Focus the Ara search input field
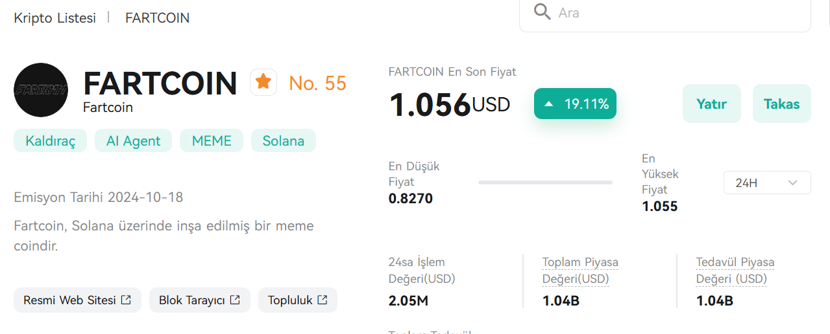This screenshot has width=830, height=334. (665, 13)
